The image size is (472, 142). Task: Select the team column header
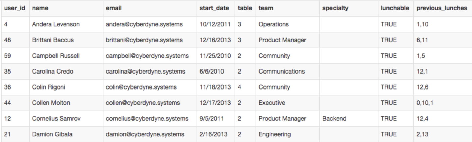[x=266, y=8]
